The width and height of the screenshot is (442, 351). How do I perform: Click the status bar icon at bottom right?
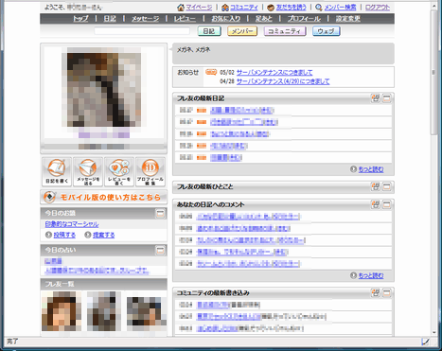(425, 342)
